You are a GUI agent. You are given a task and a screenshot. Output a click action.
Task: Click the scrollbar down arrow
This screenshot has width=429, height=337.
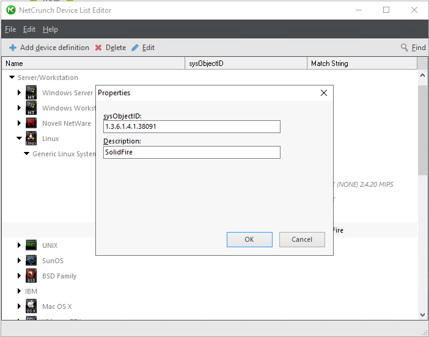(x=422, y=315)
